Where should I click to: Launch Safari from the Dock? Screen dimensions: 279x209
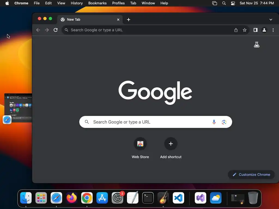tap(56, 198)
